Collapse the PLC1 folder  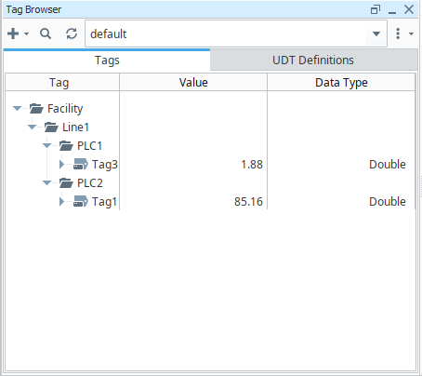(x=47, y=145)
